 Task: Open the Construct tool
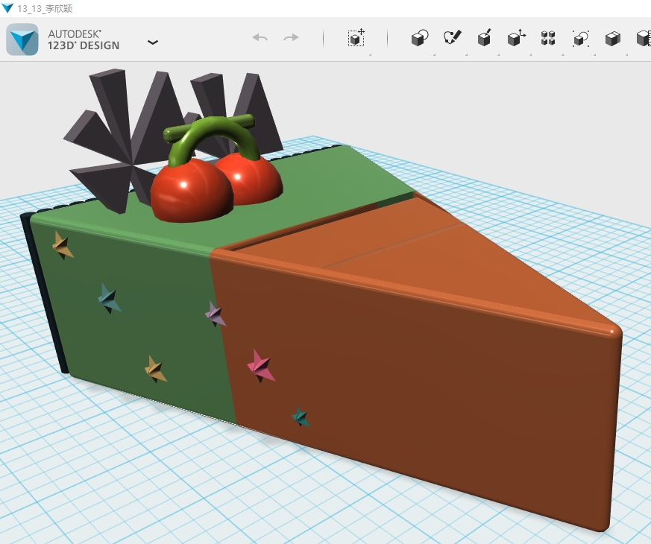pos(484,38)
